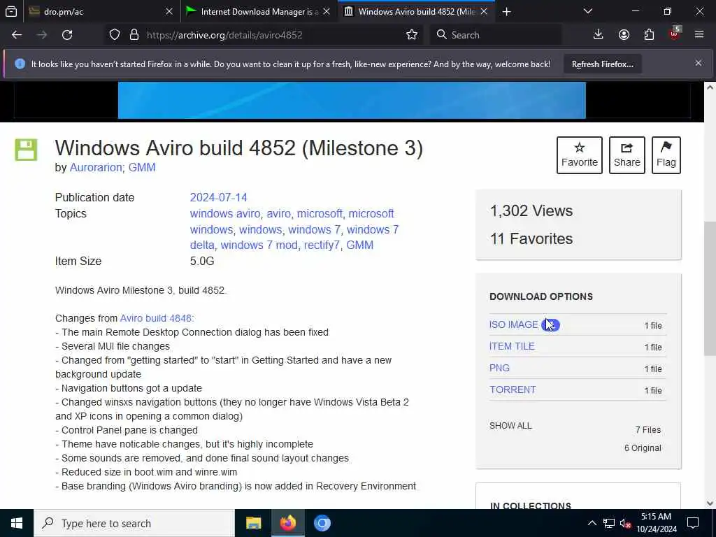This screenshot has height=537, width=716.
Task: Click the scrollbar down arrow
Action: coord(710,503)
